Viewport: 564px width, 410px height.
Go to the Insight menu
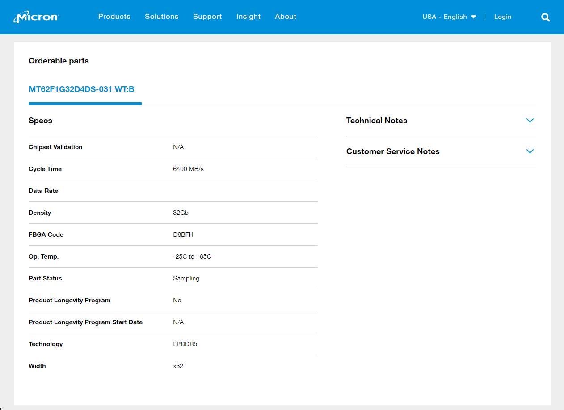click(248, 17)
